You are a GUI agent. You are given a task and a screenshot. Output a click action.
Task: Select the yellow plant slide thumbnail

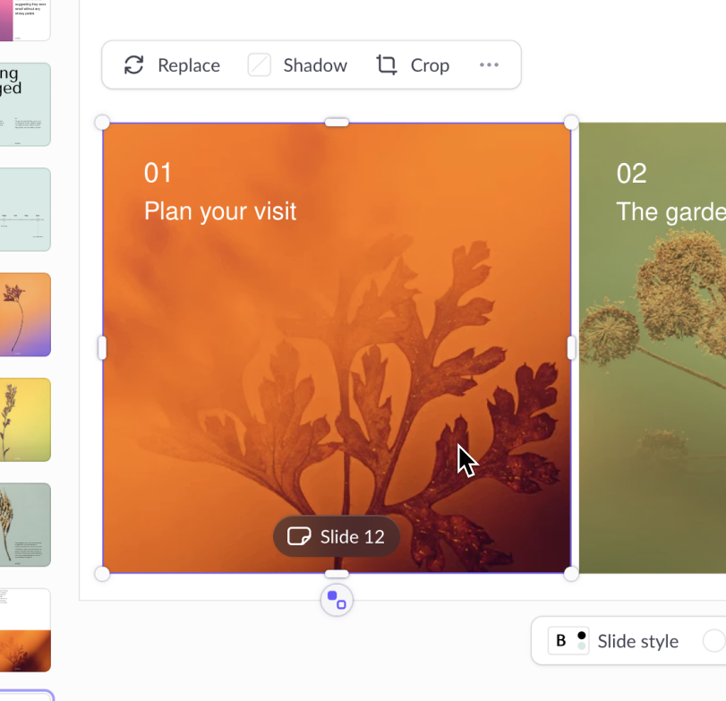(x=25, y=420)
